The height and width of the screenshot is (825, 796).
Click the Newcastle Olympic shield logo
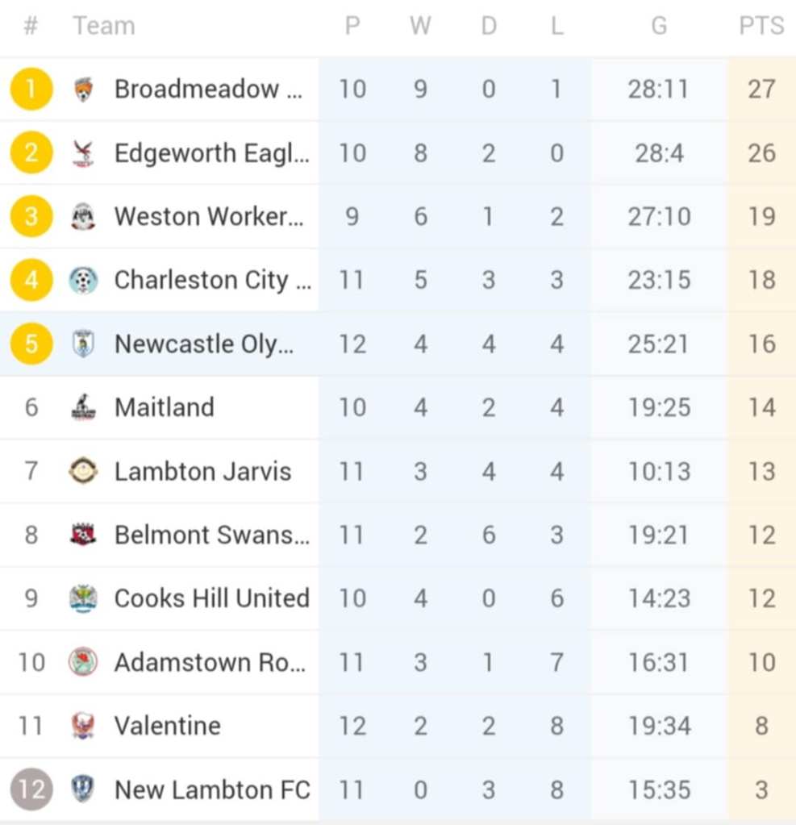tap(83, 344)
